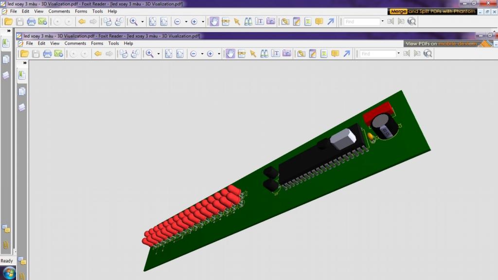
Task: Open the Windows Start orb
Action: pyautogui.click(x=9, y=273)
